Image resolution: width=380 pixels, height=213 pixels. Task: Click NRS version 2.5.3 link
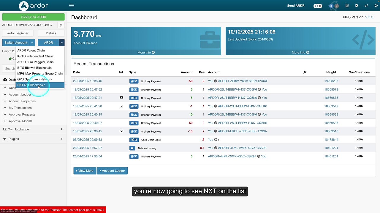coord(369,17)
